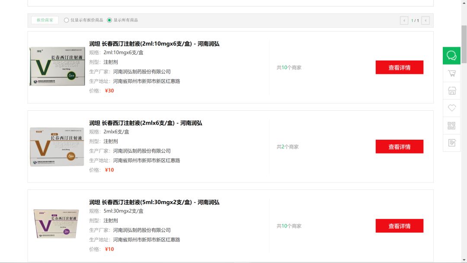Show the QR code sidebar icon
467x263 pixels.
(451, 125)
